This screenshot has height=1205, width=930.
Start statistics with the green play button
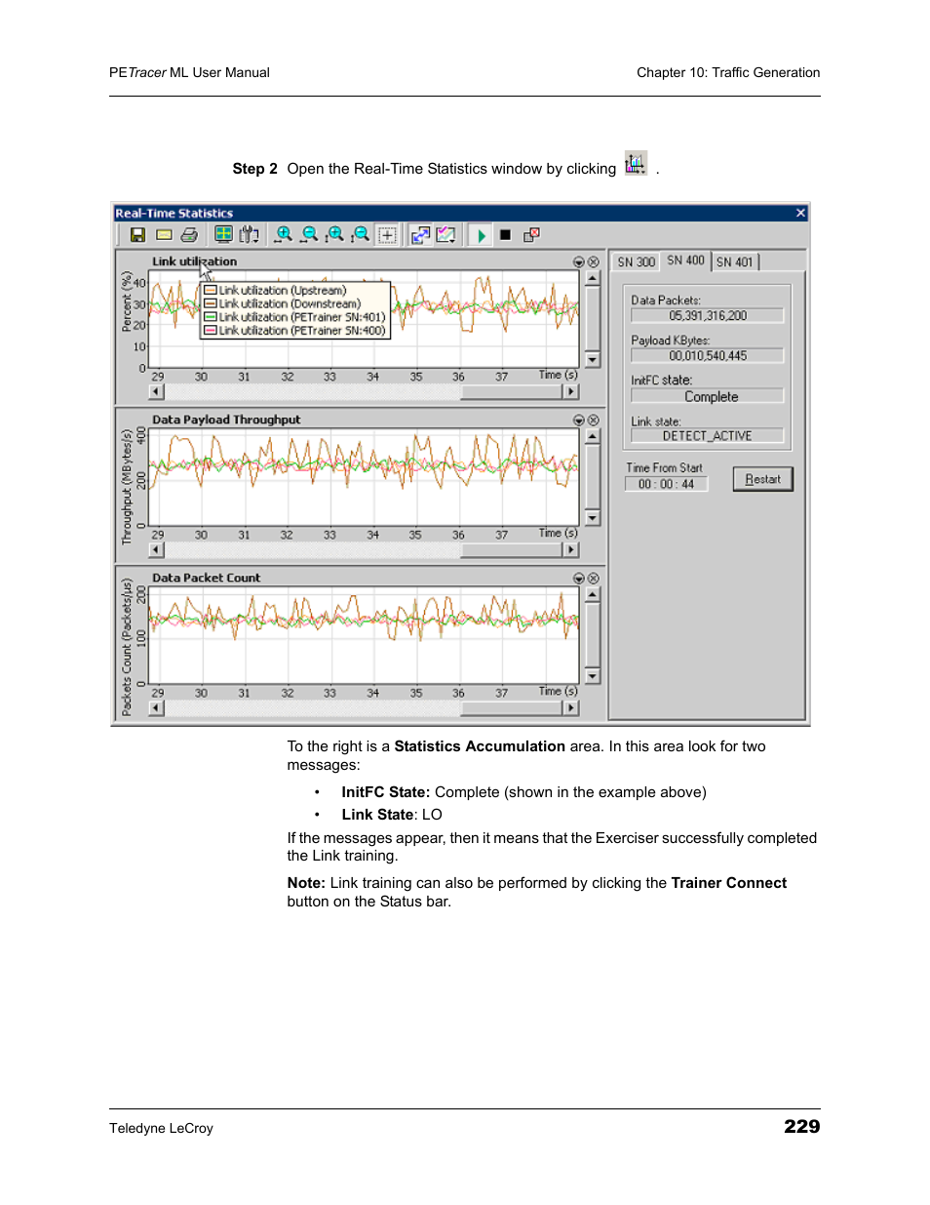tap(481, 235)
